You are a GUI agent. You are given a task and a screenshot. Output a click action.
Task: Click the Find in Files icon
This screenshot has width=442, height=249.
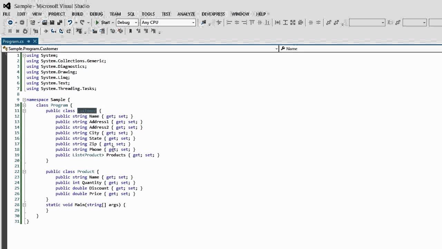[x=203, y=22]
